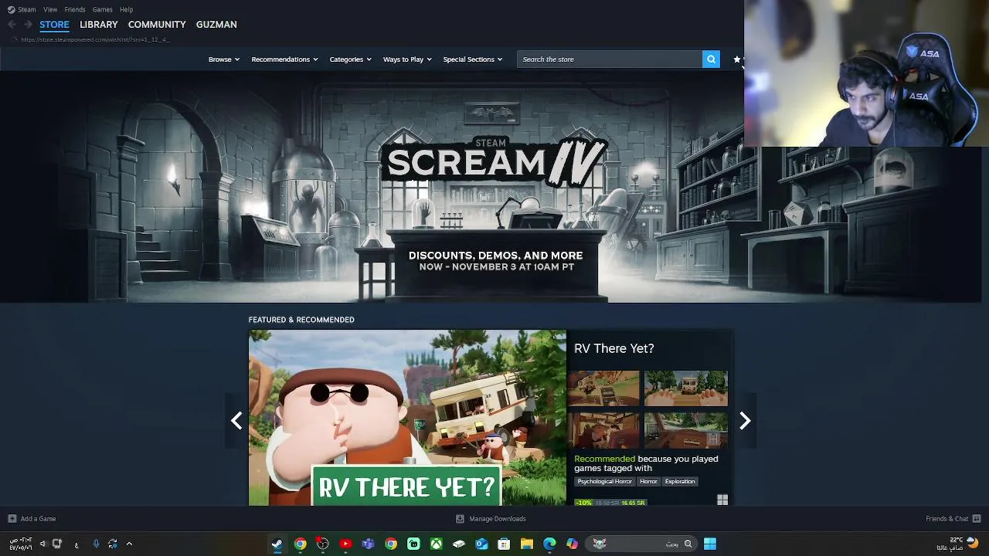Click the RV There Yet? title

click(613, 349)
